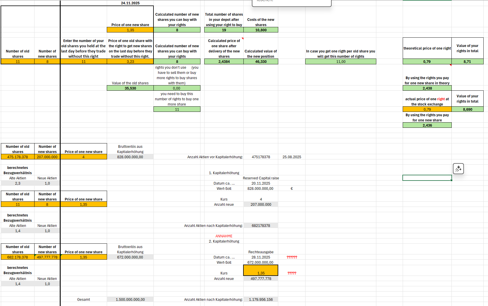Image resolution: width=488 pixels, height=306 pixels.
Task: Click the empty green-outlined selected cell
Action: (427, 178)
